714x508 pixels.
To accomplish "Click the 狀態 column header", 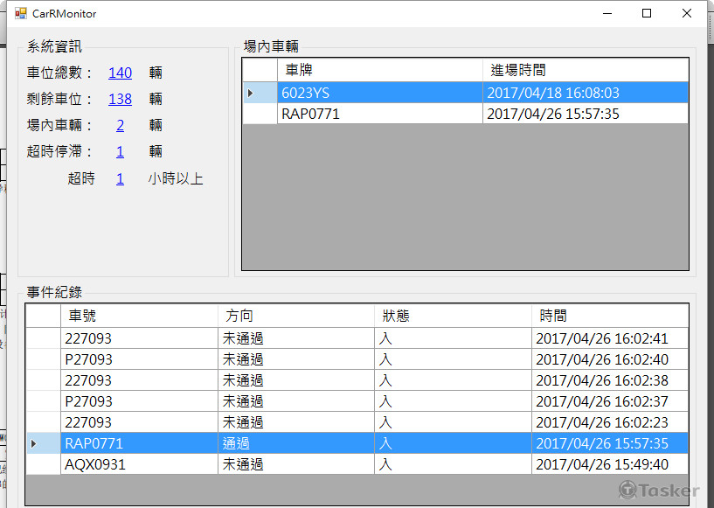I will pos(453,316).
